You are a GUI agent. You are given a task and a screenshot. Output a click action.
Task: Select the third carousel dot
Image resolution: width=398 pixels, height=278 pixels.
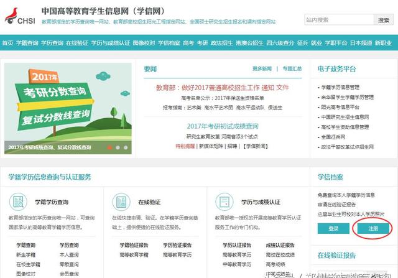[x=126, y=147]
